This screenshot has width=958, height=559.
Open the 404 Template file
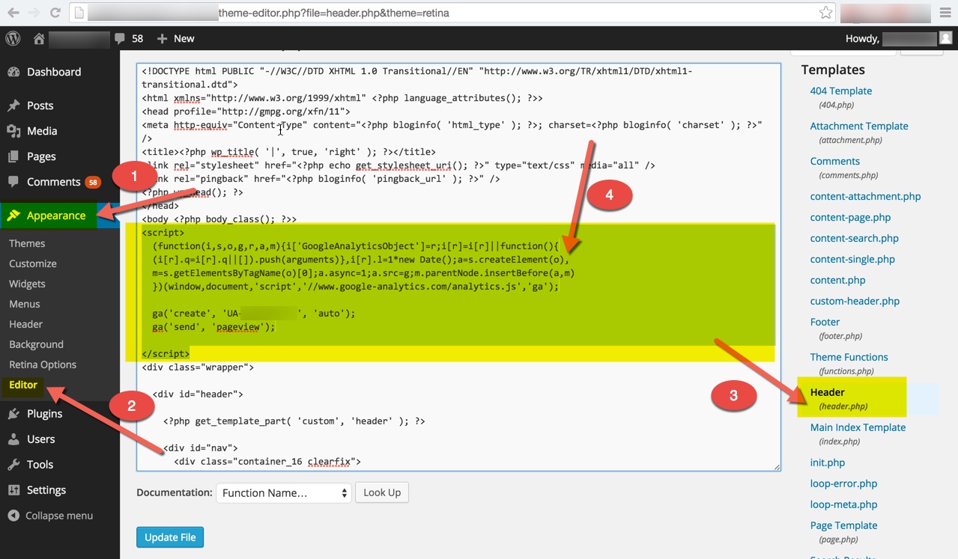pyautogui.click(x=841, y=91)
